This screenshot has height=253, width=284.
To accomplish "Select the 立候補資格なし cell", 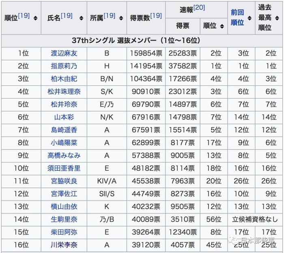I will (x=255, y=220).
